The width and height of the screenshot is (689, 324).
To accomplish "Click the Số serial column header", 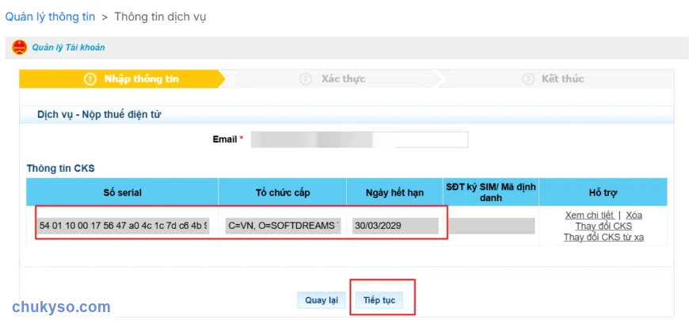I will coord(122,192).
